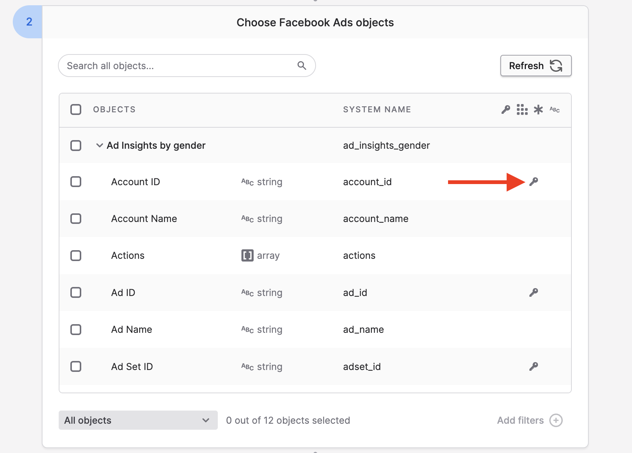Click the ABC type icon for Ad ID
Screen dimensions: 632x453
[x=248, y=293]
